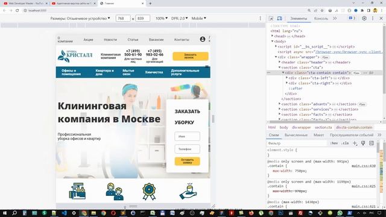The height and width of the screenshot is (217, 386).
Task: Open DevTools settings gear
Action: 364,19
